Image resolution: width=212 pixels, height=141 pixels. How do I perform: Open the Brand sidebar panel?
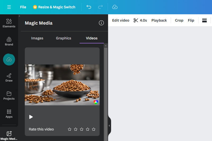click(x=9, y=41)
